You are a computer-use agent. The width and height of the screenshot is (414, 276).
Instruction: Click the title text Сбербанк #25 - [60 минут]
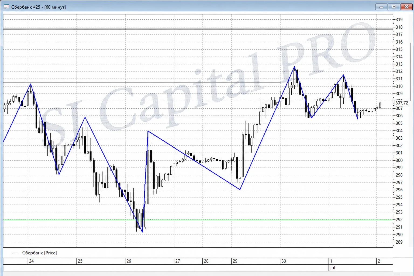coord(39,7)
